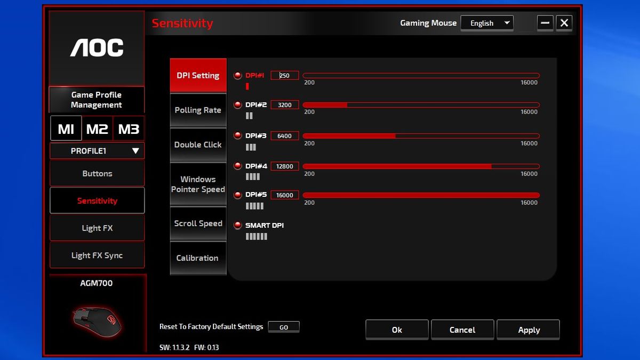Screen dimensions: 640x360
Task: Close the AOC software window
Action: click(x=564, y=23)
